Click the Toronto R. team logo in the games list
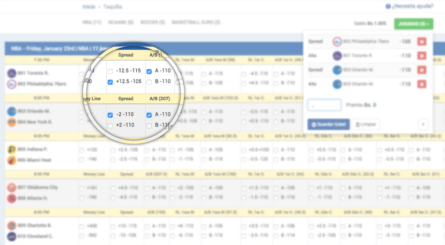 11,73
